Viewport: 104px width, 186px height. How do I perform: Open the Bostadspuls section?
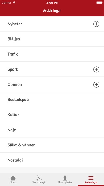click(x=52, y=100)
